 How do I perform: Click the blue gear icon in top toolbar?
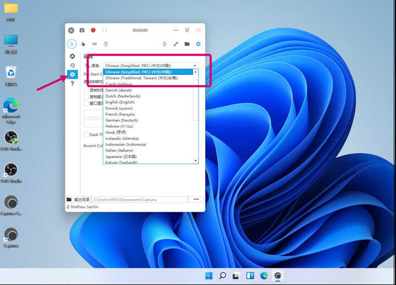198,44
